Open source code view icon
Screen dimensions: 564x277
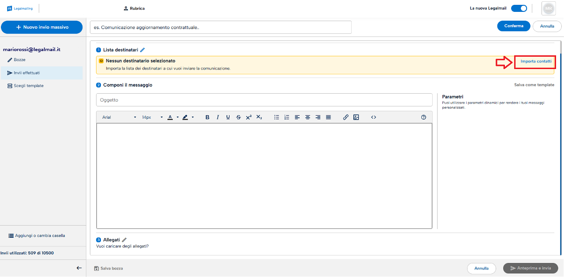[x=374, y=117]
